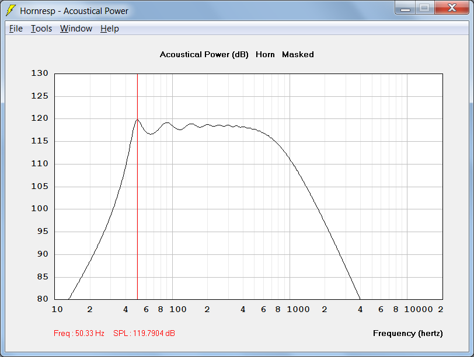Click the 'Freq : 50.33 Hz' readout
The width and height of the screenshot is (474, 357).
tap(79, 333)
